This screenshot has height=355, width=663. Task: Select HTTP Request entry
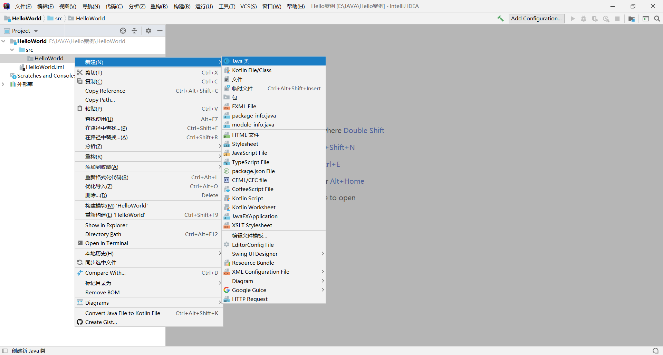[x=273, y=299]
